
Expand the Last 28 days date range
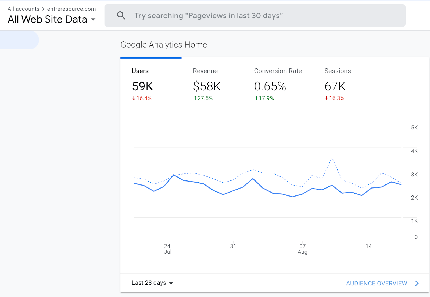[x=152, y=283]
